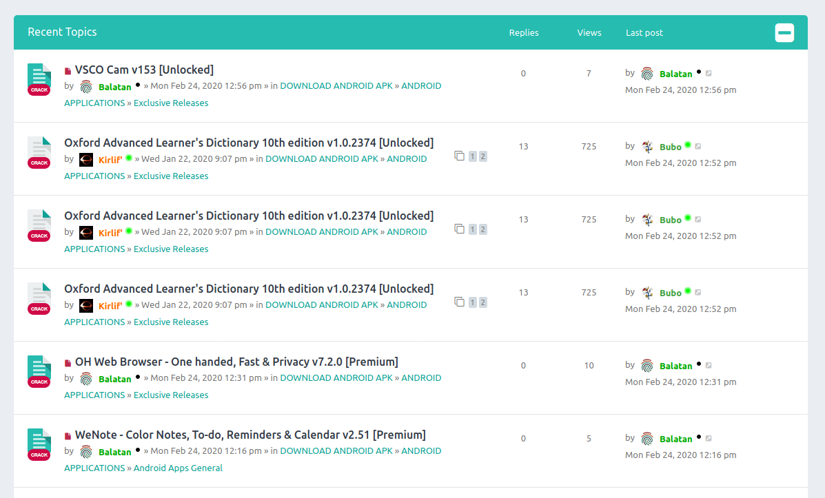The height and width of the screenshot is (498, 825).
Task: Click Kirlif' avatar in first Oxford Dictionary row
Action: 85,160
